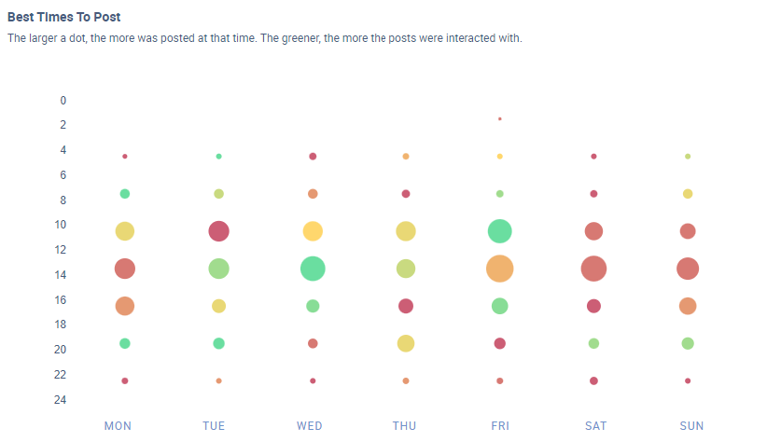This screenshot has width=767, height=442.
Task: Click the MON axis label
Action: coord(118,426)
